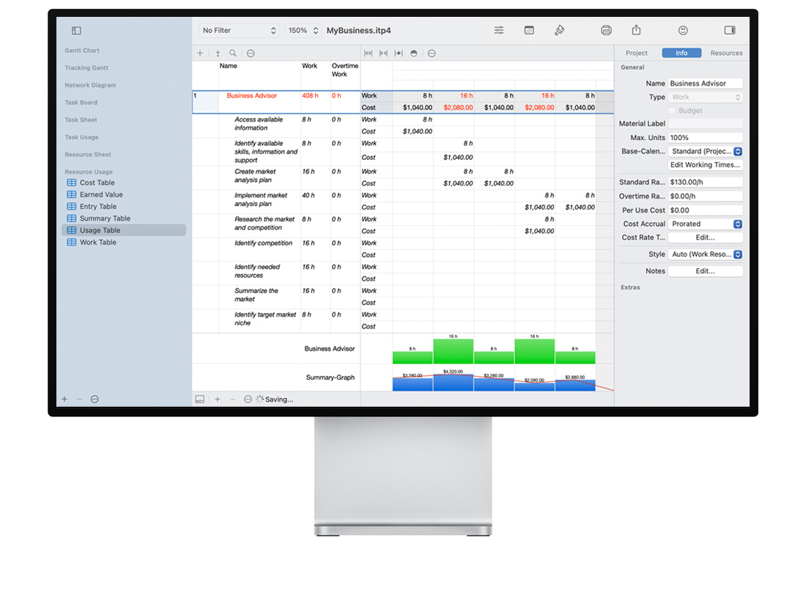Open the Resource Sheet view
Viewport: 806px width, 601px height.
[88, 154]
